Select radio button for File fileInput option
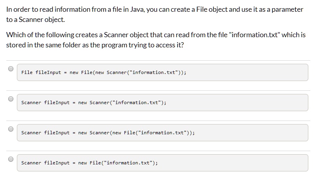 click(11, 69)
